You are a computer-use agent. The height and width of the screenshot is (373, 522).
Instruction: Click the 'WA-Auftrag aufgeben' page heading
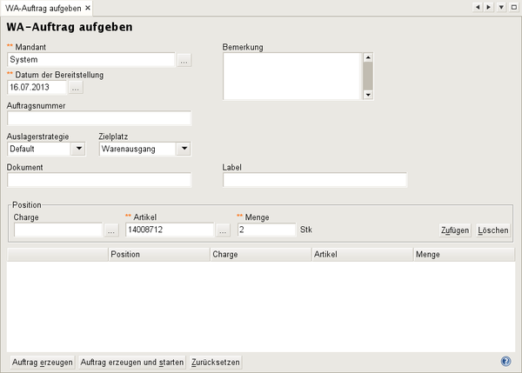click(x=70, y=27)
